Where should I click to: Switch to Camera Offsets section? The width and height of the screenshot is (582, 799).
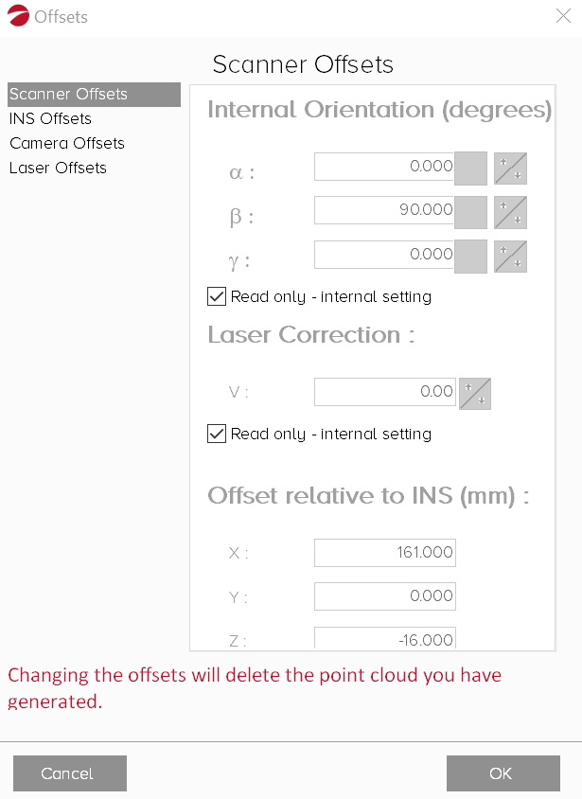click(66, 144)
